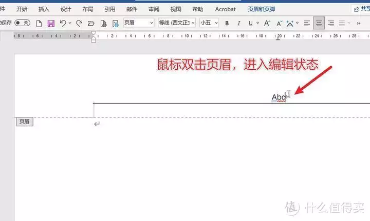Click the Abc text in the header
This screenshot has height=221, width=370.
[279, 97]
